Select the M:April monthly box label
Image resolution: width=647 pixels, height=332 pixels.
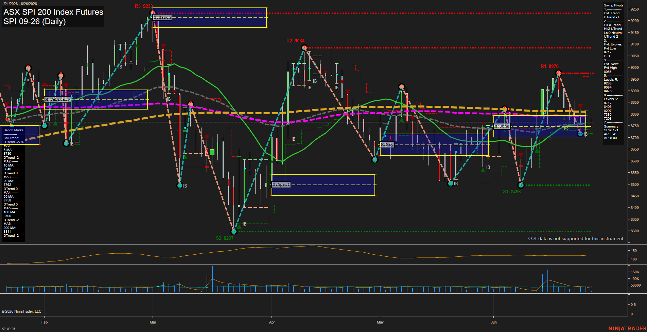click(281, 184)
